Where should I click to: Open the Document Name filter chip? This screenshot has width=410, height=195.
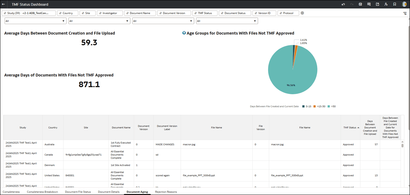coord(140,13)
